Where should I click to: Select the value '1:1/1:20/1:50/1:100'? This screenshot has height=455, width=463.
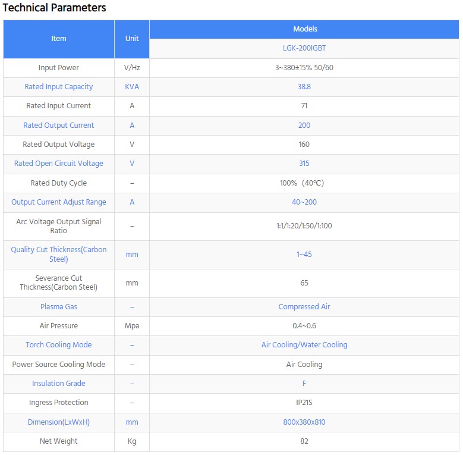point(304,226)
